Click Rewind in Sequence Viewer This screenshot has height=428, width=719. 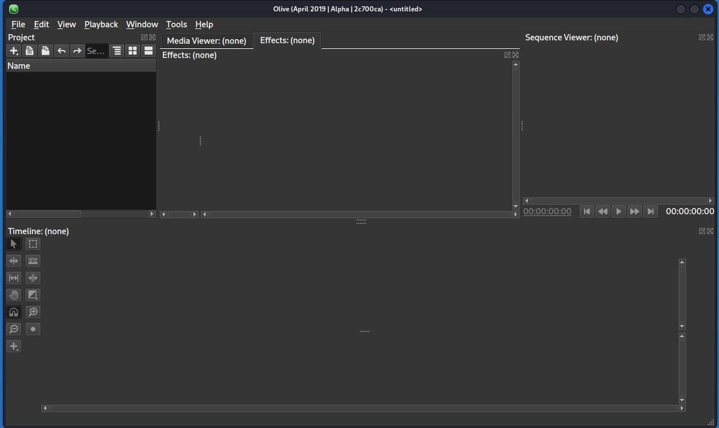tap(603, 211)
